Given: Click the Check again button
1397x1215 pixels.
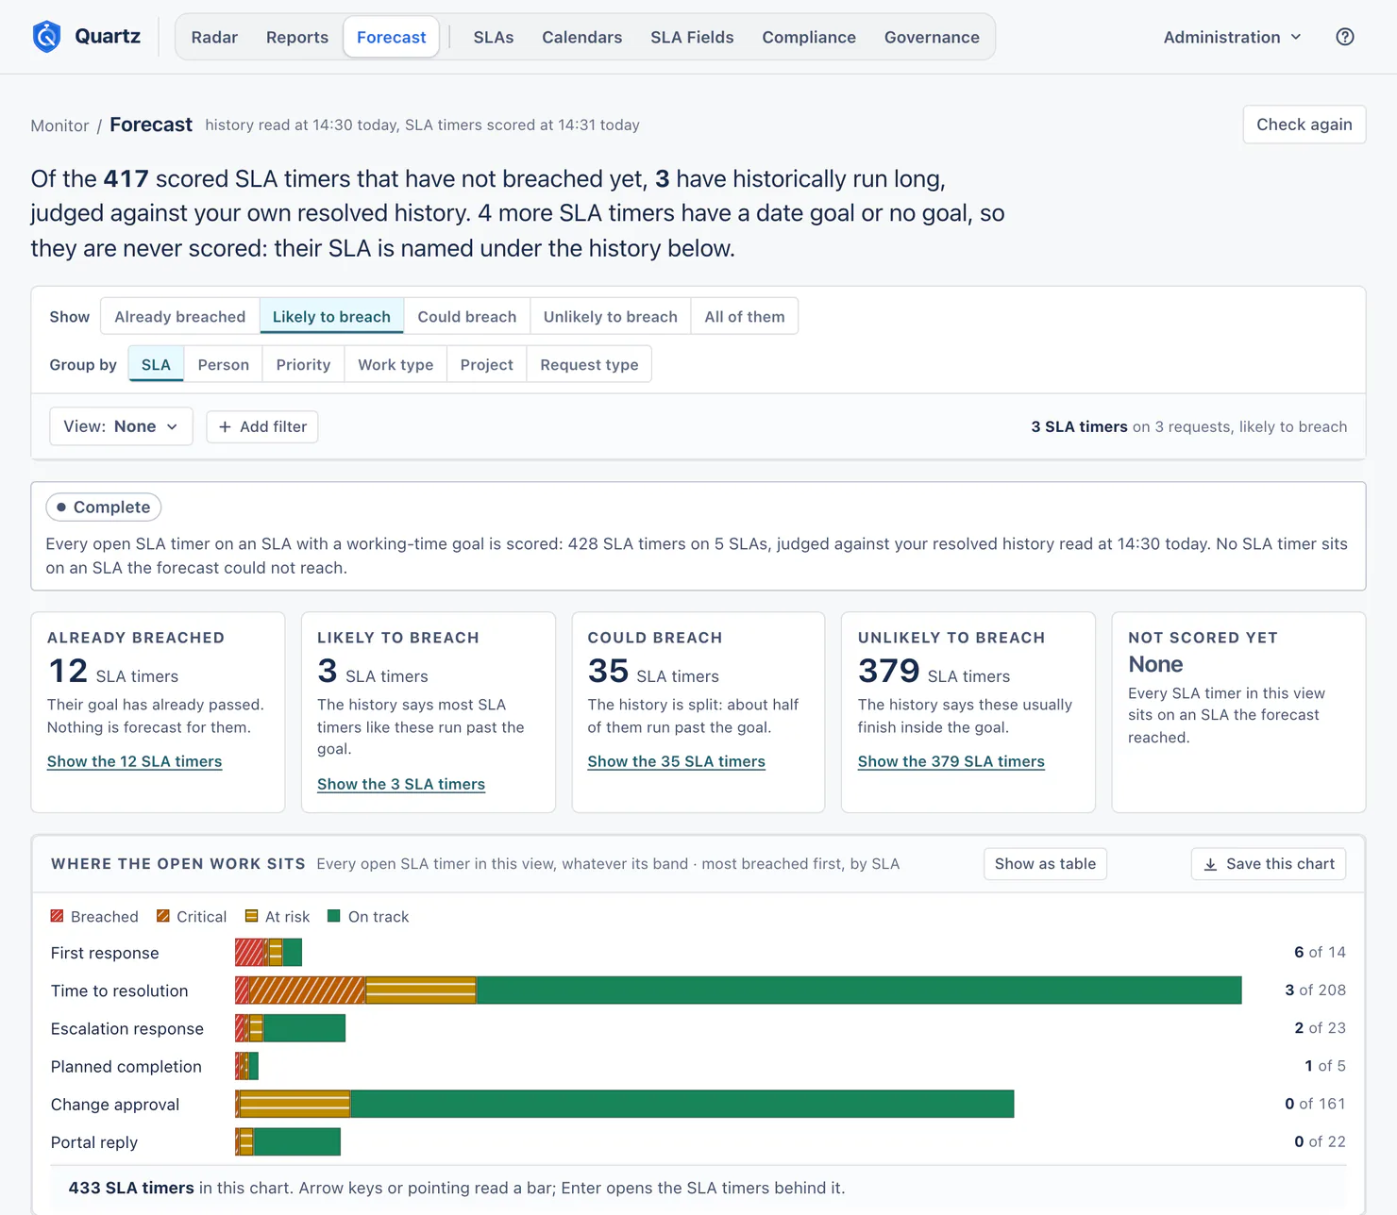Looking at the screenshot, I should [1304, 125].
